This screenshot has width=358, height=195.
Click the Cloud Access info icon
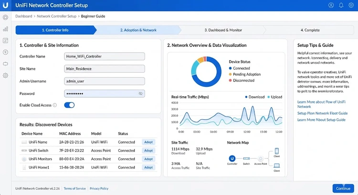click(55, 105)
